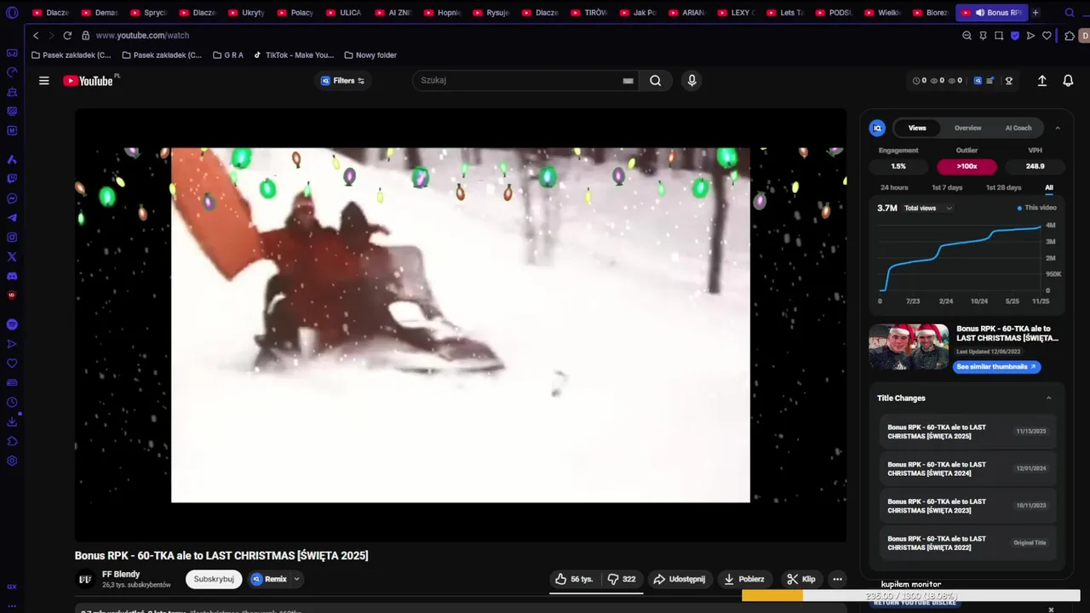
Task: Open the zoom-out magnifier in address bar
Action: click(x=967, y=36)
